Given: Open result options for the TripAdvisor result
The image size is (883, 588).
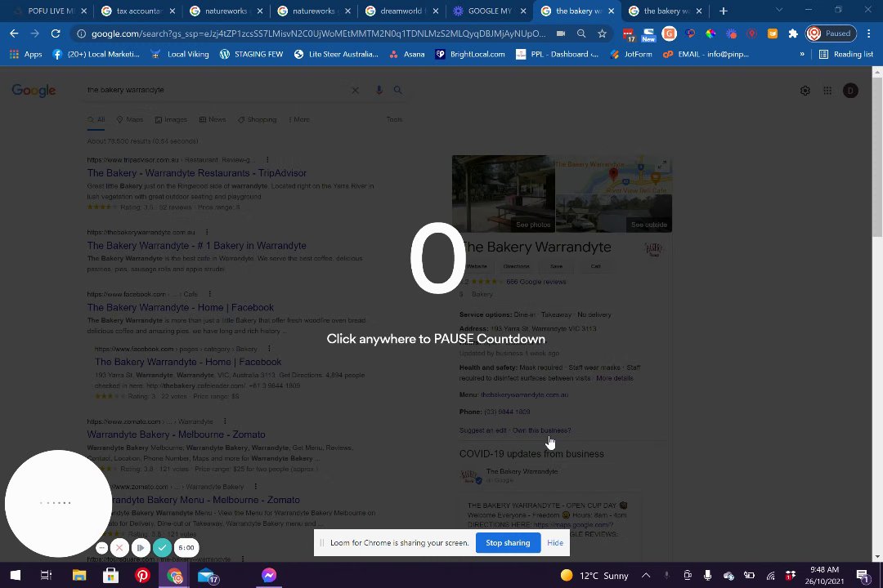Looking at the screenshot, I should click(267, 160).
